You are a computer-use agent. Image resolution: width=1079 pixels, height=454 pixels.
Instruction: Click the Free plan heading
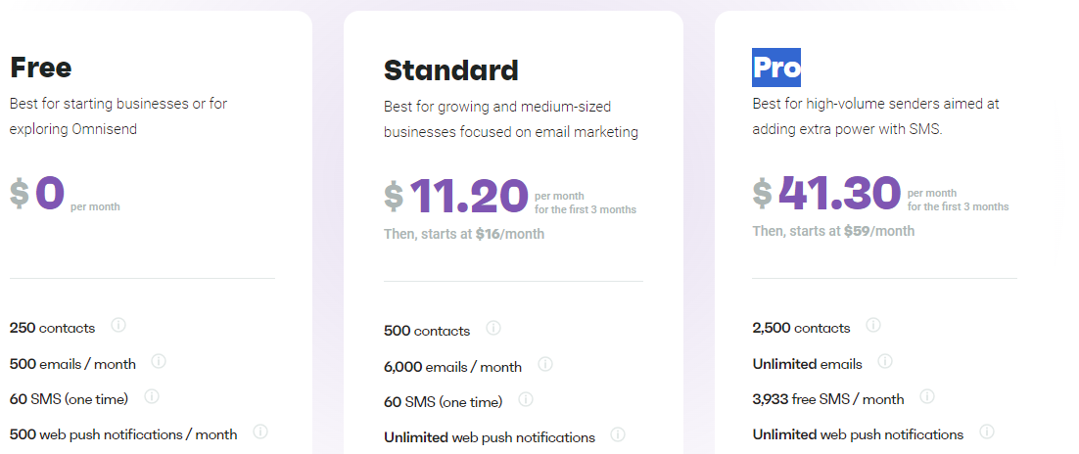(x=41, y=68)
